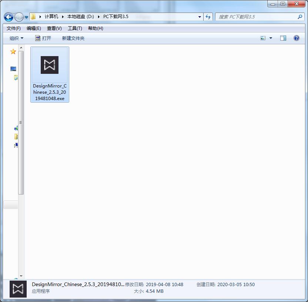
Task: Refresh the current folder
Action: 208,17
